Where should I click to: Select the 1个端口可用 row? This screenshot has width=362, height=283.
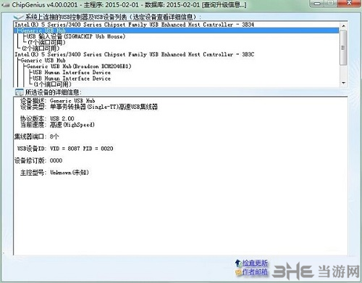point(52,84)
